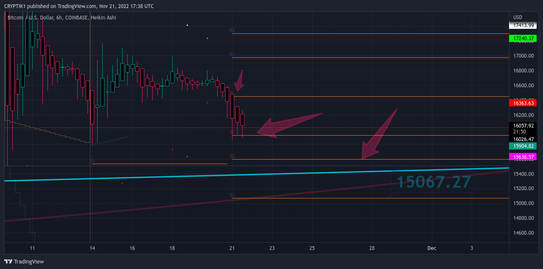Click the magenta 15638.57 price label
This screenshot has width=543, height=269.
(x=523, y=157)
